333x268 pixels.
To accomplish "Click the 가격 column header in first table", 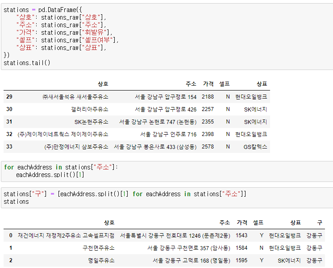I will 208,84.
